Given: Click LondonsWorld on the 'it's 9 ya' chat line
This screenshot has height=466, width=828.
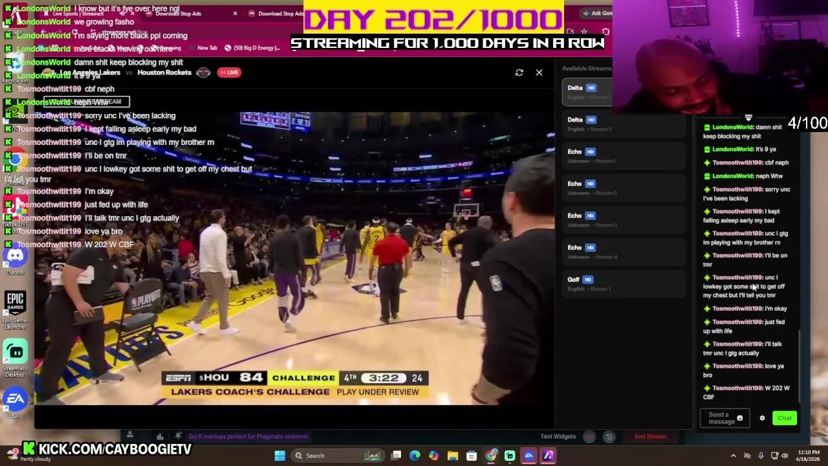Looking at the screenshot, I should point(732,150).
